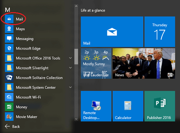Open the Microsoft Solitaire Collection cards icon
Screen dimensions: 180x133
coord(9,78)
